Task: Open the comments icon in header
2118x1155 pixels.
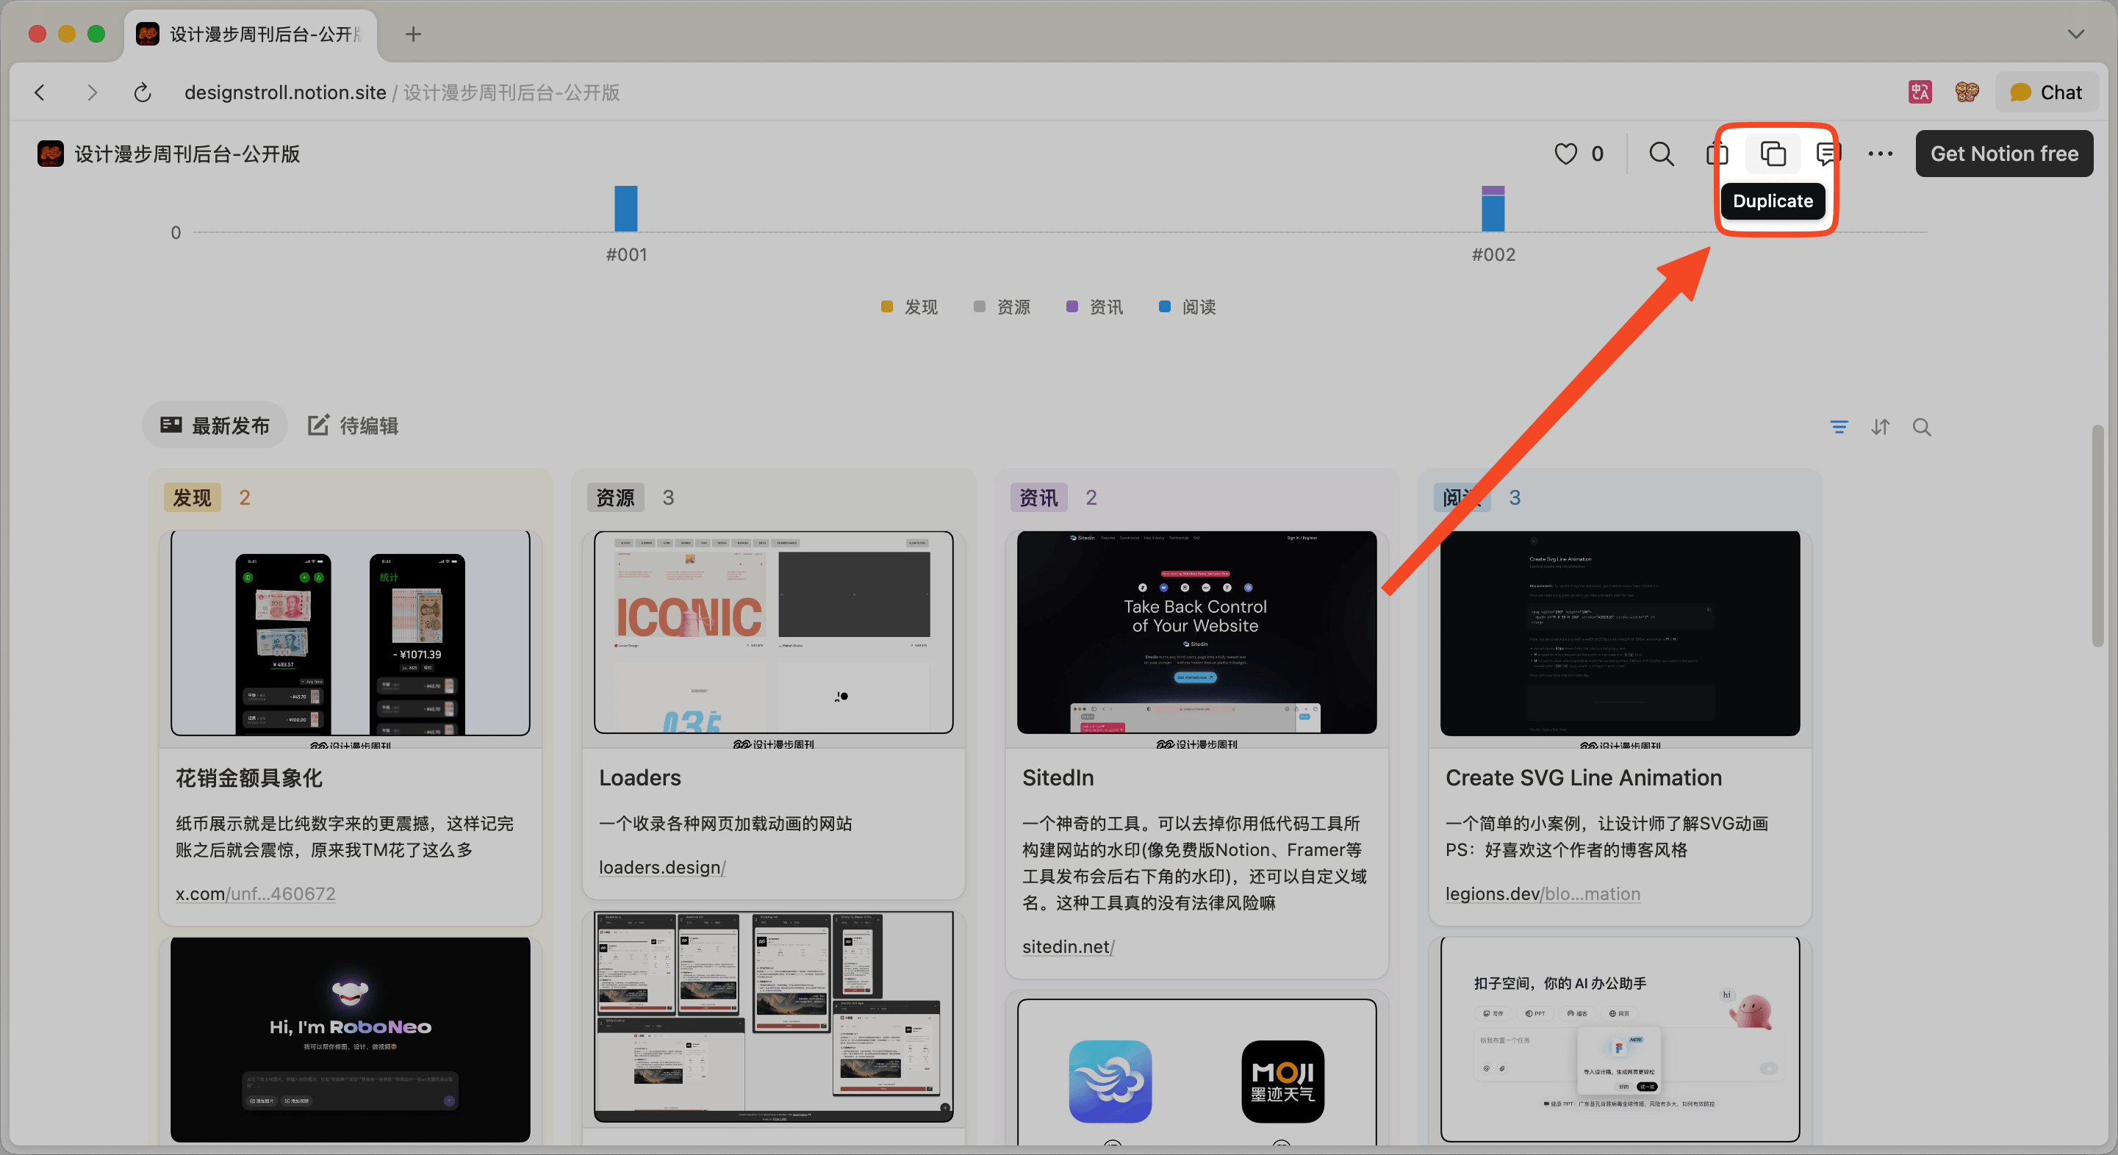Action: tap(1827, 154)
